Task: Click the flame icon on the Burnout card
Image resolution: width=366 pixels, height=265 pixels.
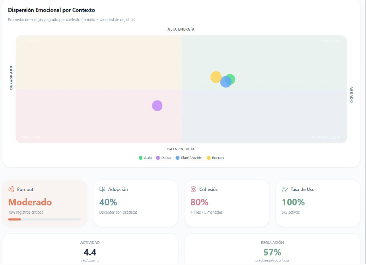Action: (x=11, y=190)
